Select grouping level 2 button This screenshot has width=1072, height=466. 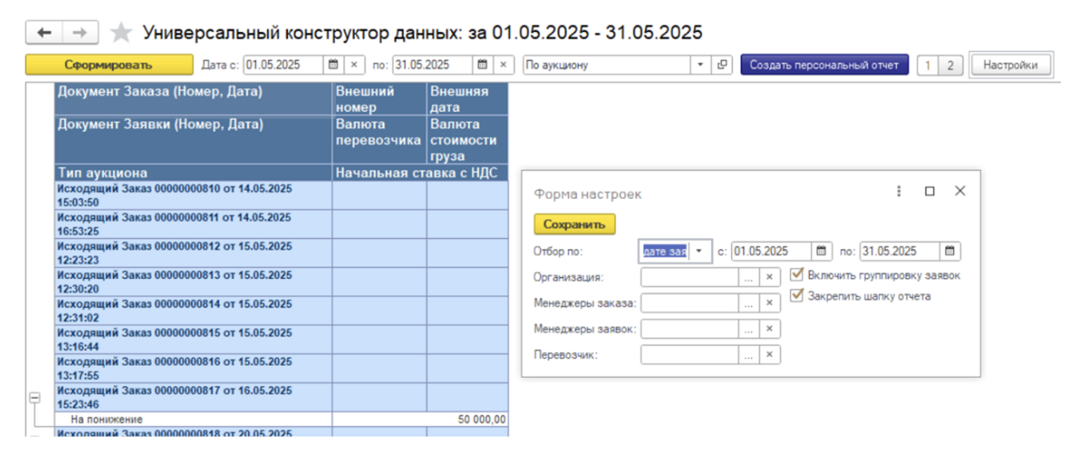(950, 65)
